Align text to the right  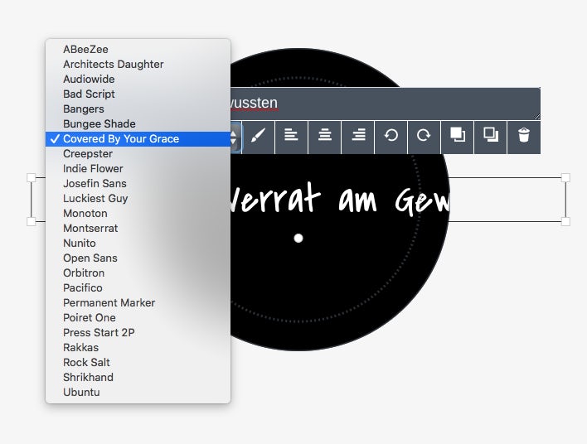358,137
